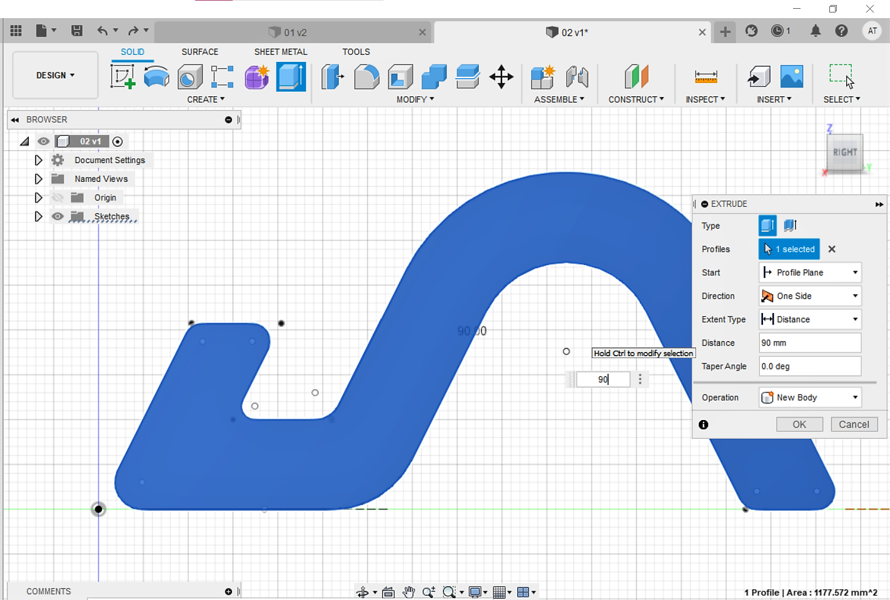Activate the 02 v1 component radio button

(118, 141)
